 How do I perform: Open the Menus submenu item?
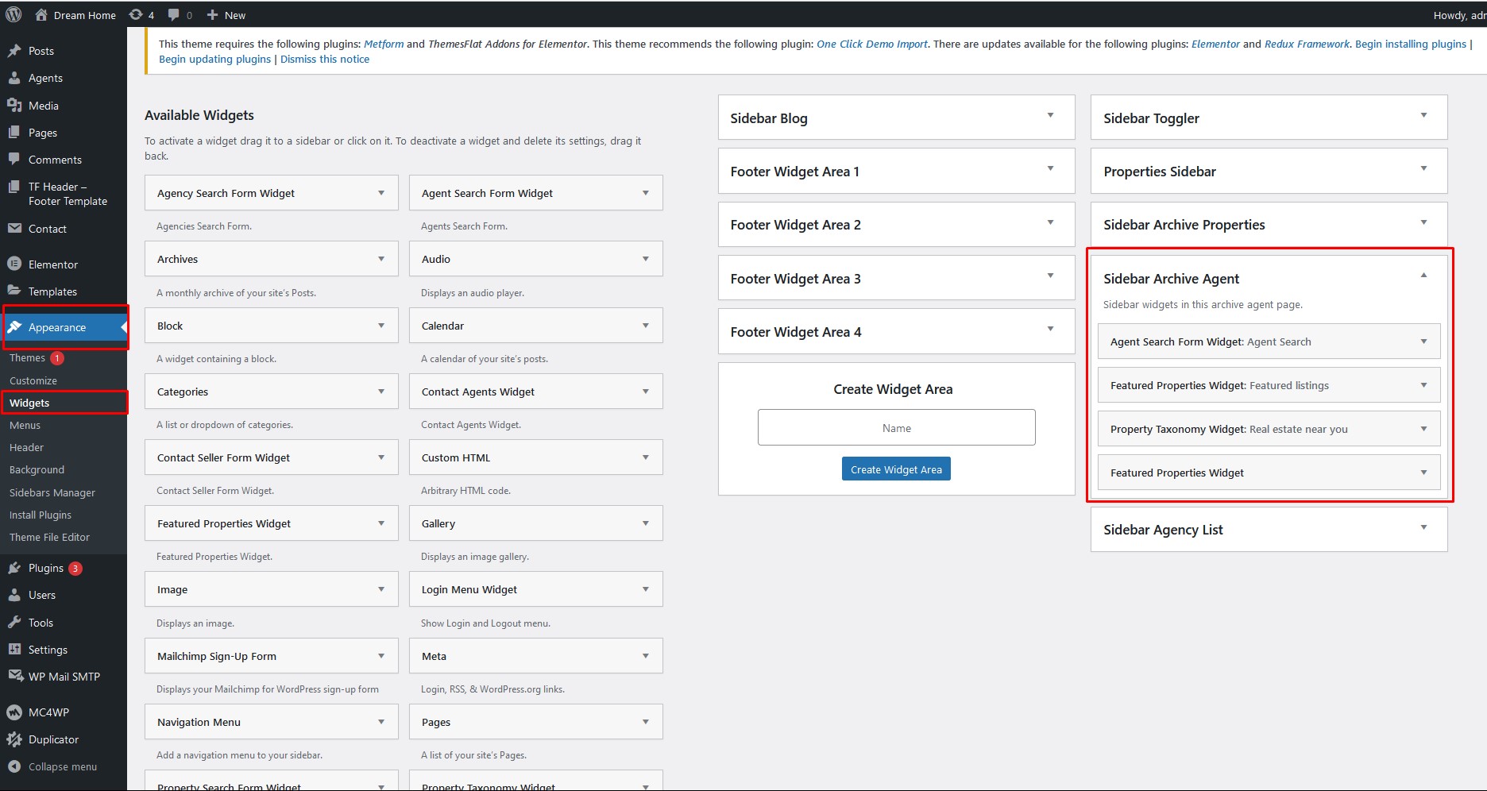[25, 425]
